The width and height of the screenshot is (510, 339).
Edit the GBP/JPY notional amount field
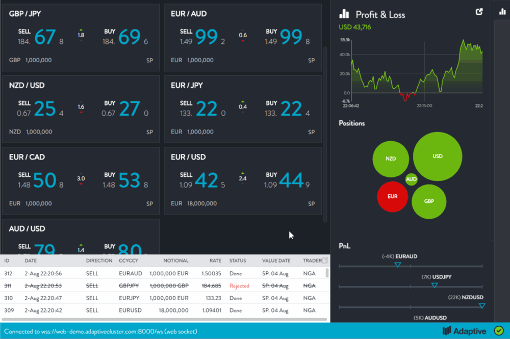point(39,60)
